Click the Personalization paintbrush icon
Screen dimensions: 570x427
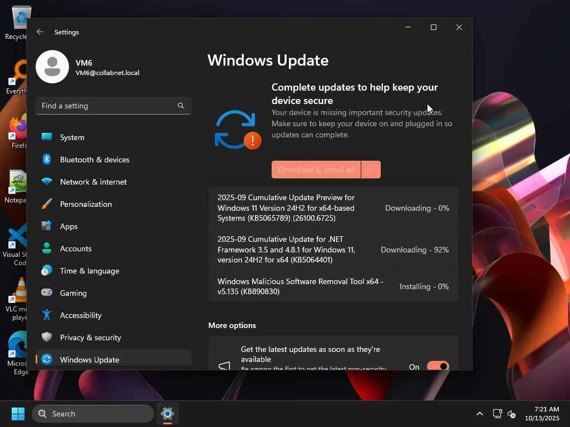[x=47, y=203]
